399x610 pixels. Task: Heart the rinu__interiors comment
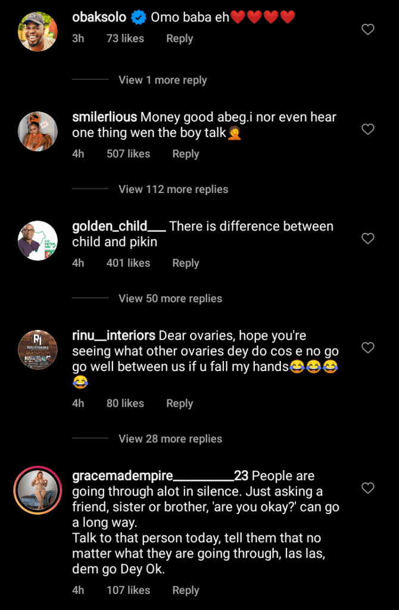pyautogui.click(x=368, y=347)
